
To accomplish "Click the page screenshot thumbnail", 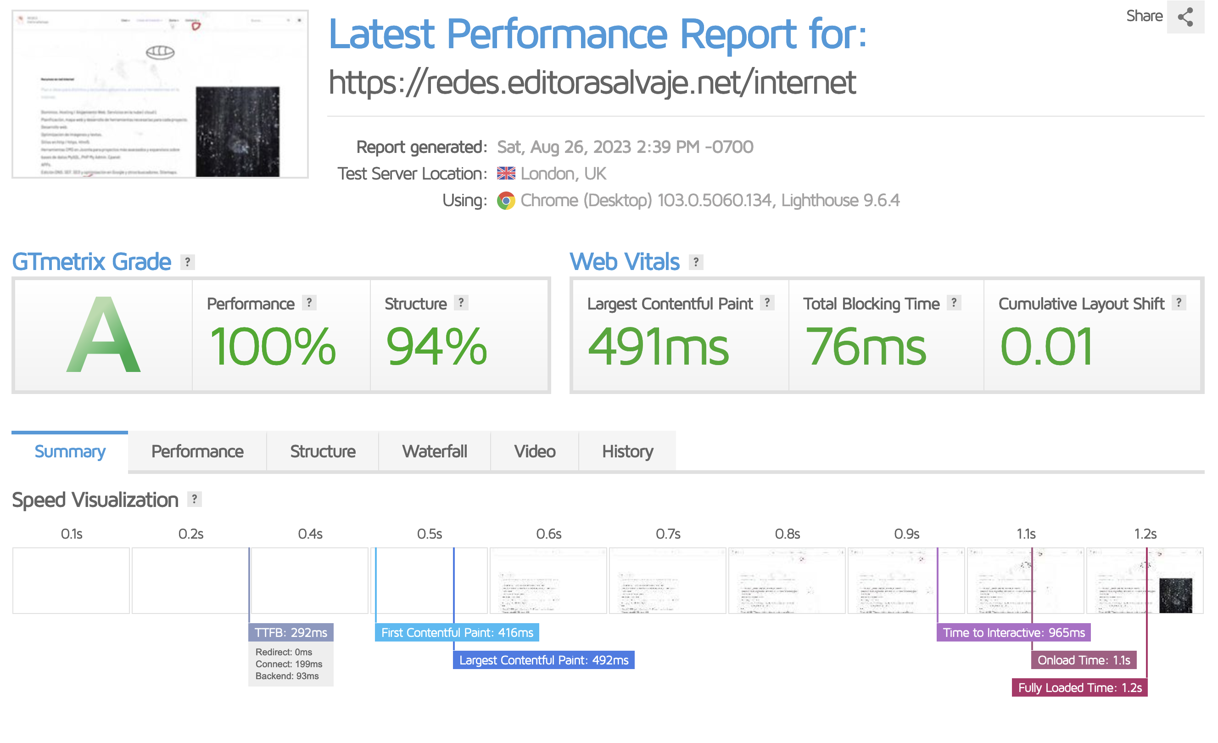I will tap(160, 94).
